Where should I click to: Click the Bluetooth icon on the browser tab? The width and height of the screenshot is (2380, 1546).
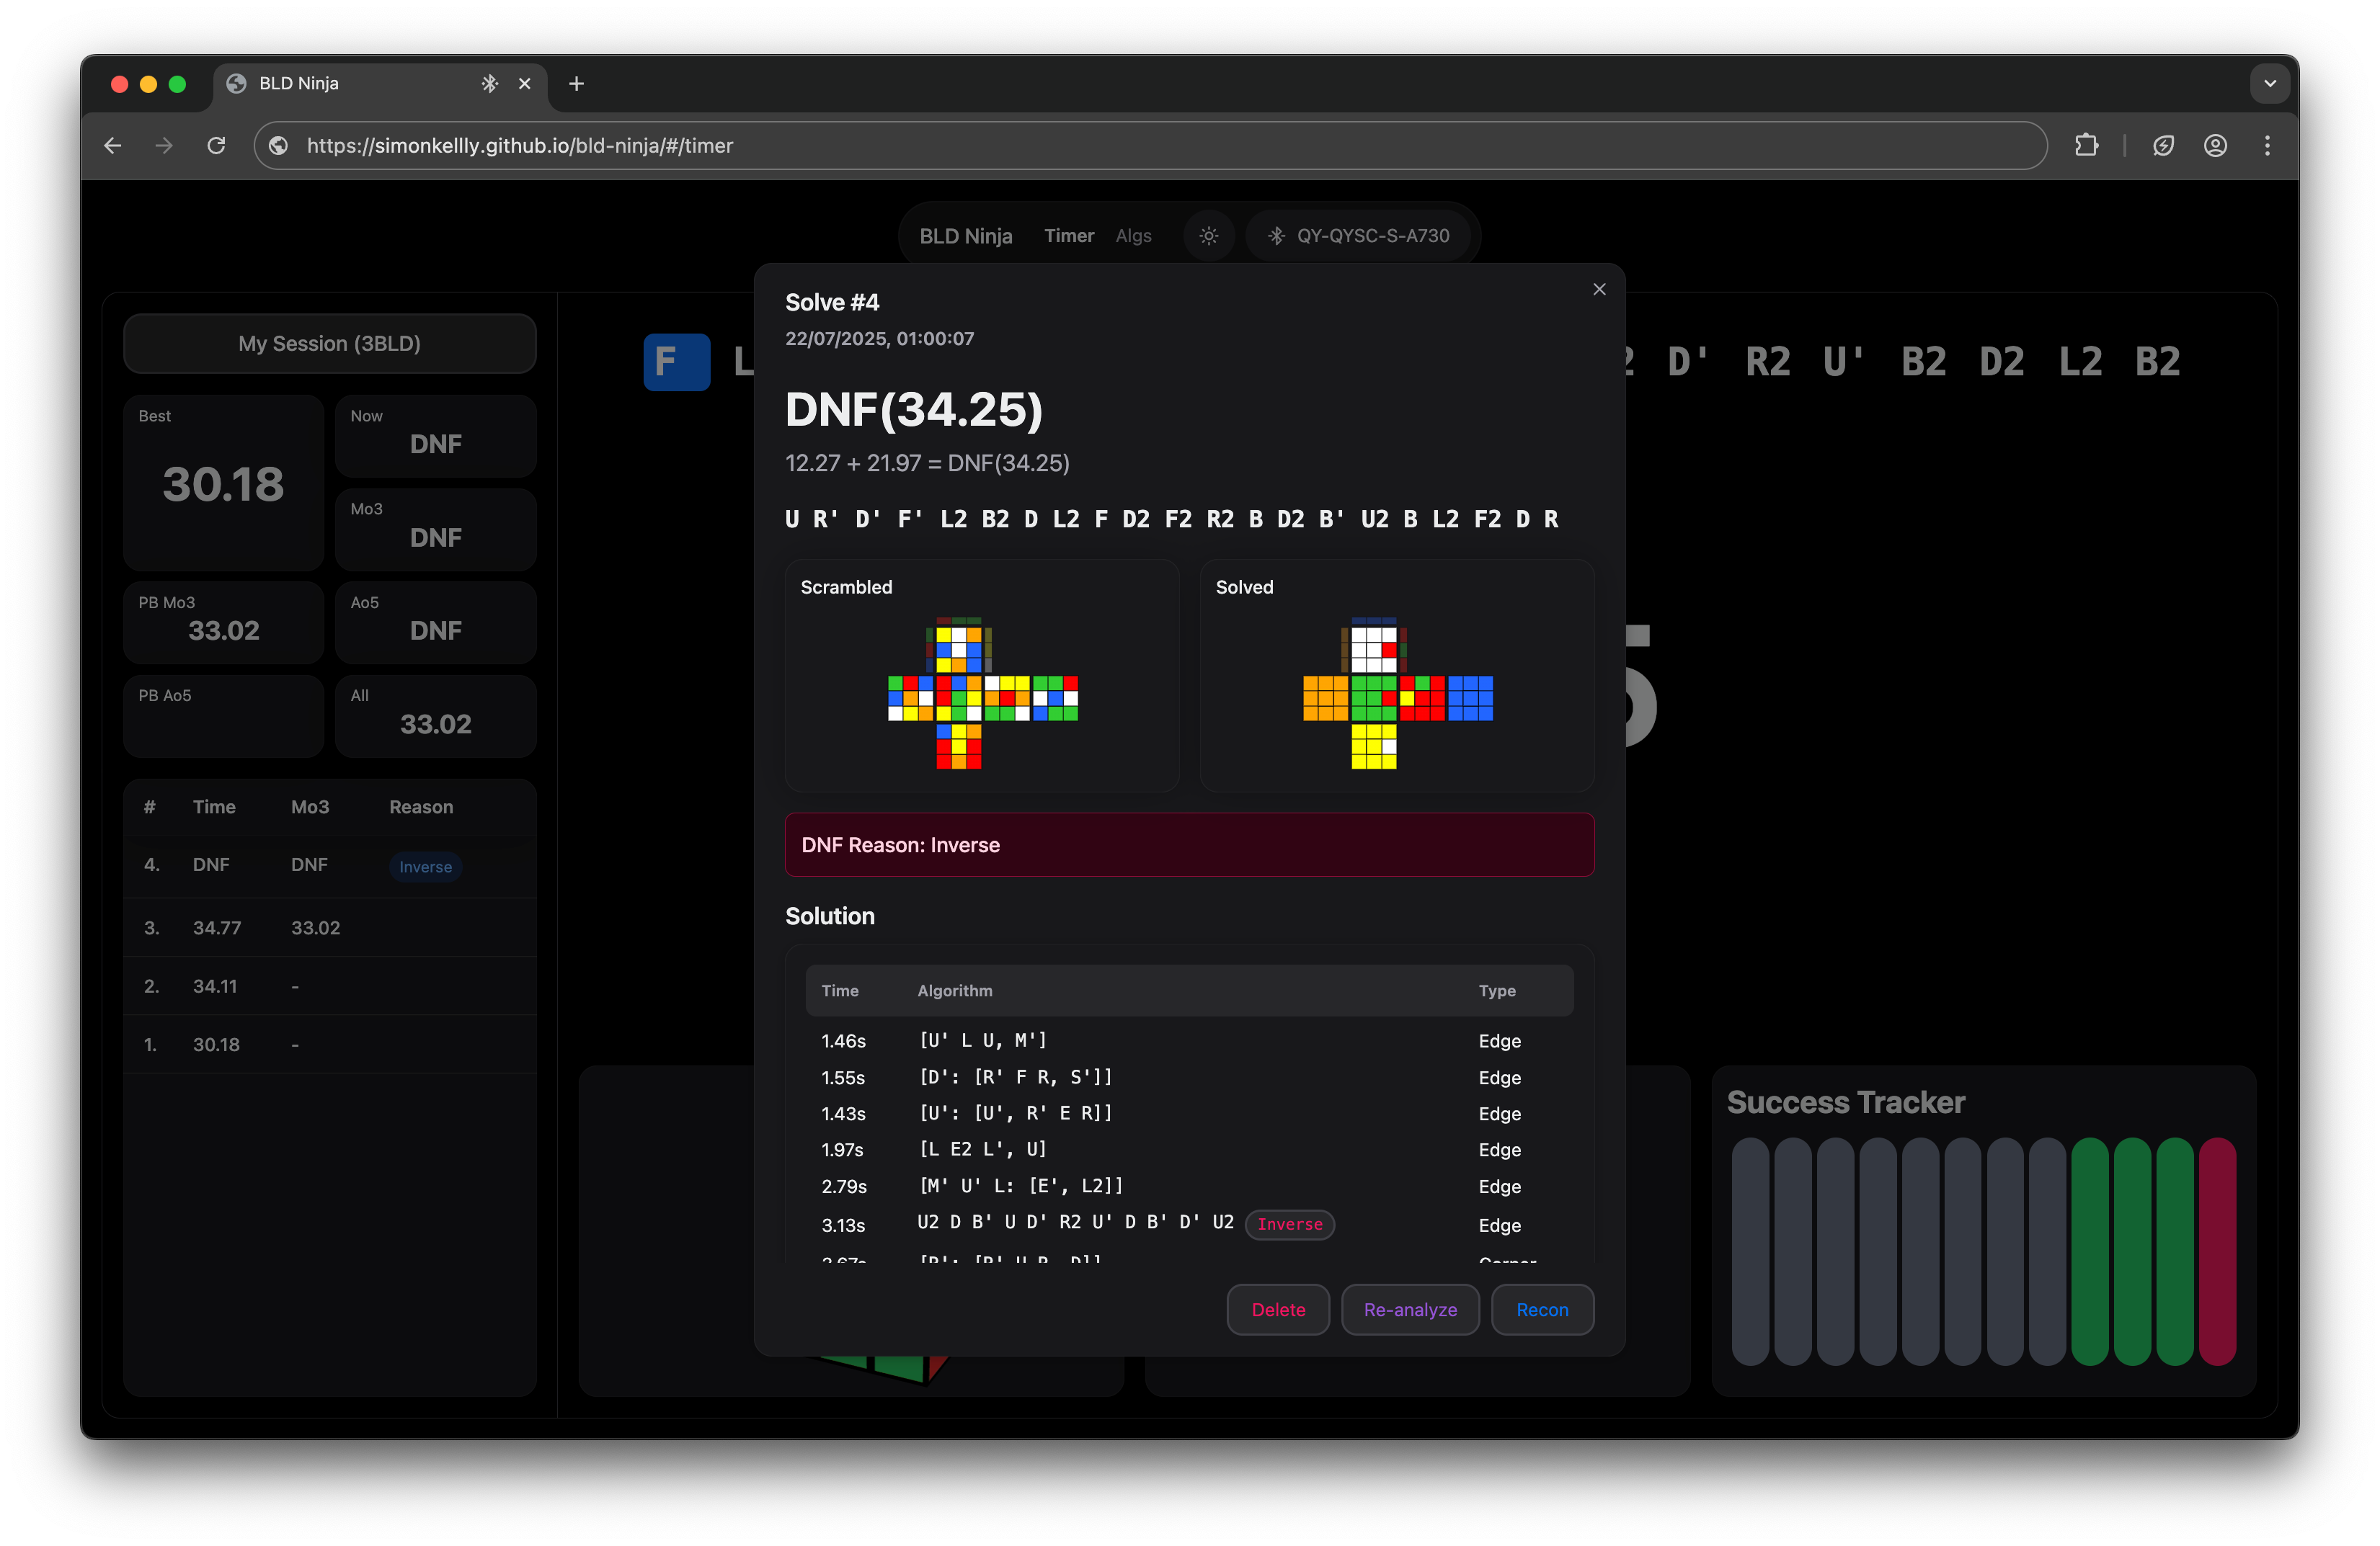(489, 84)
